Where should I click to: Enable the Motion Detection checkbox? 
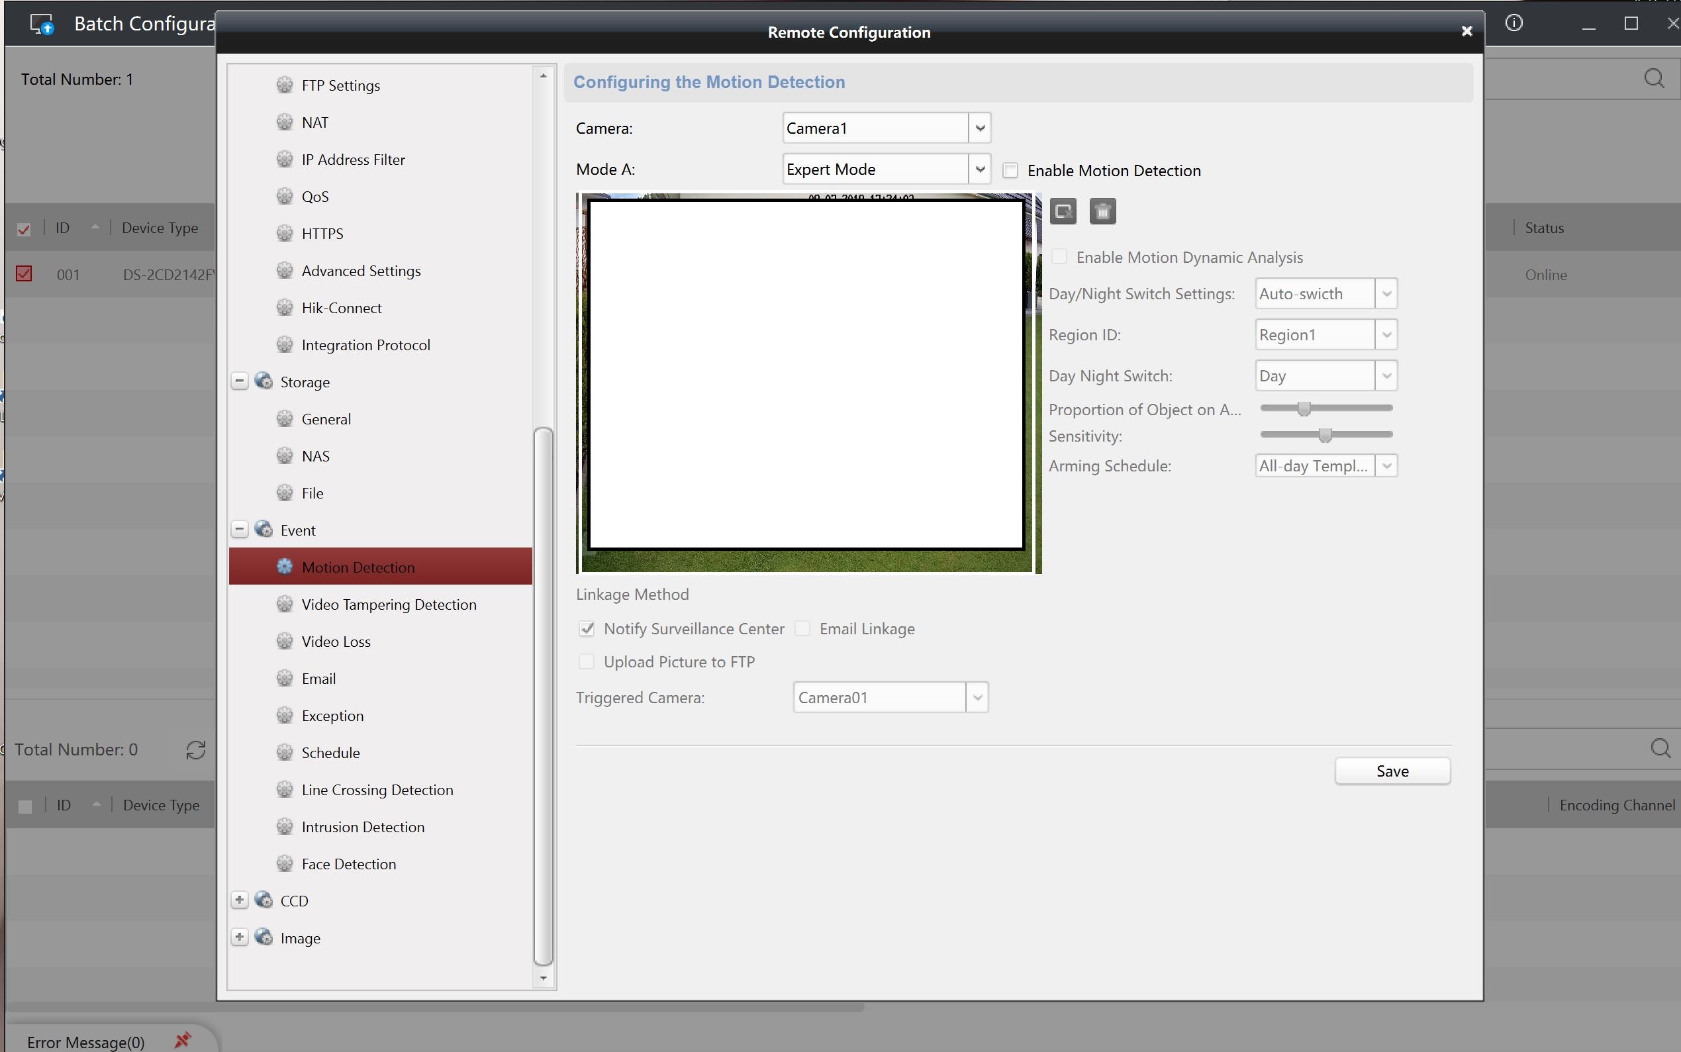1010,170
